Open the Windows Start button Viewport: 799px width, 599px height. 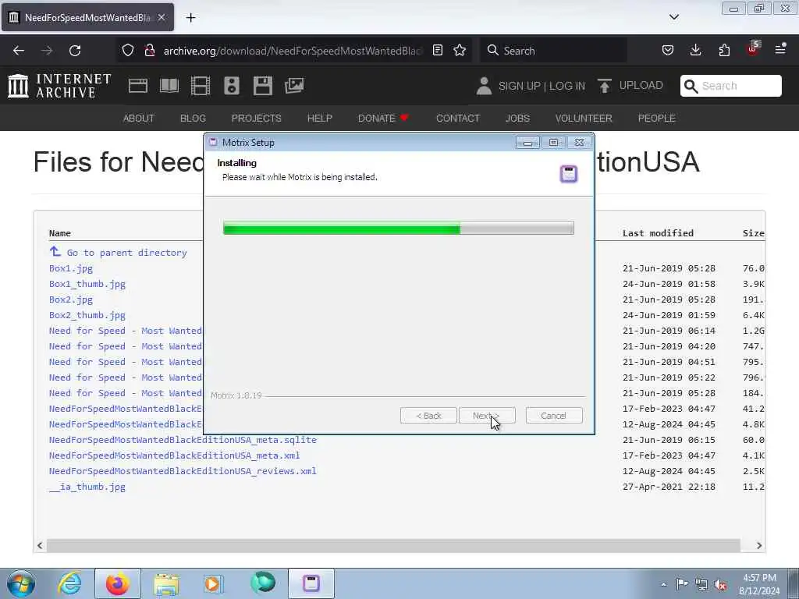pyautogui.click(x=20, y=583)
